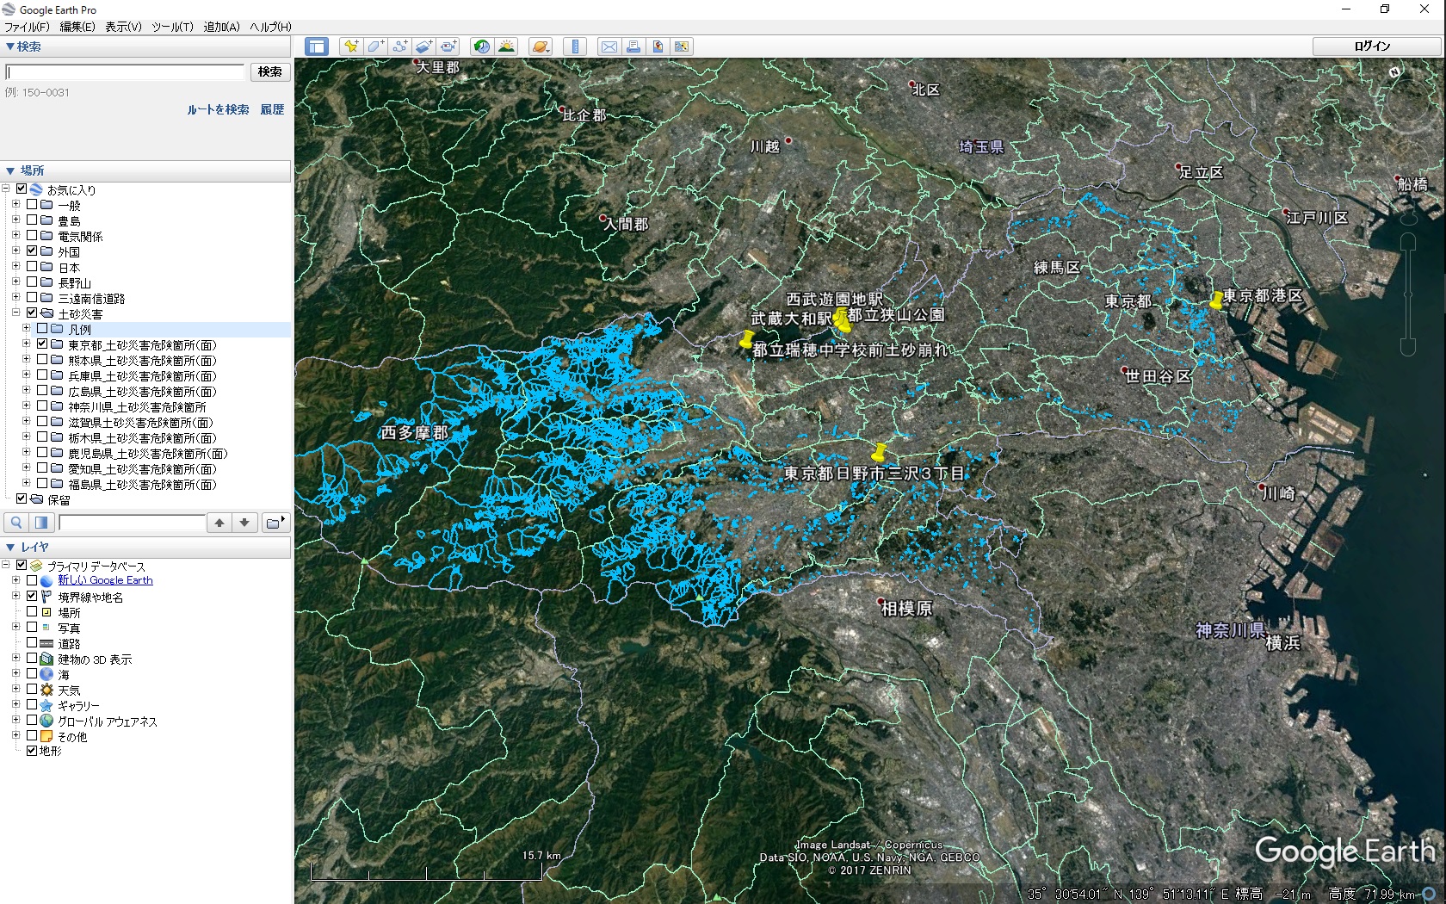Toggle the sidebar visibility button
The width and height of the screenshot is (1446, 904).
317,46
